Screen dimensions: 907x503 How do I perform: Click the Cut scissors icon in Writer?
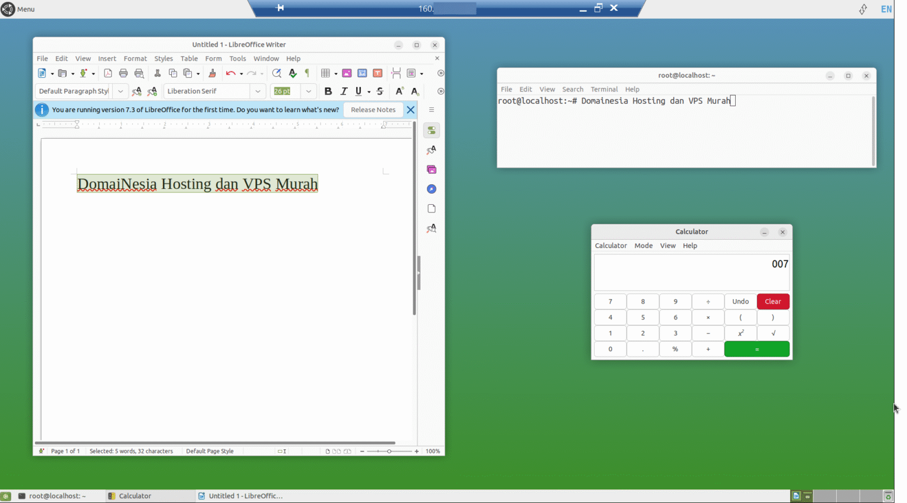click(157, 73)
